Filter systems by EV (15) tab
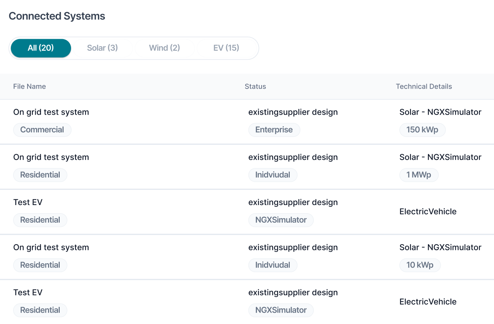Image resolution: width=494 pixels, height=324 pixels. pos(226,48)
